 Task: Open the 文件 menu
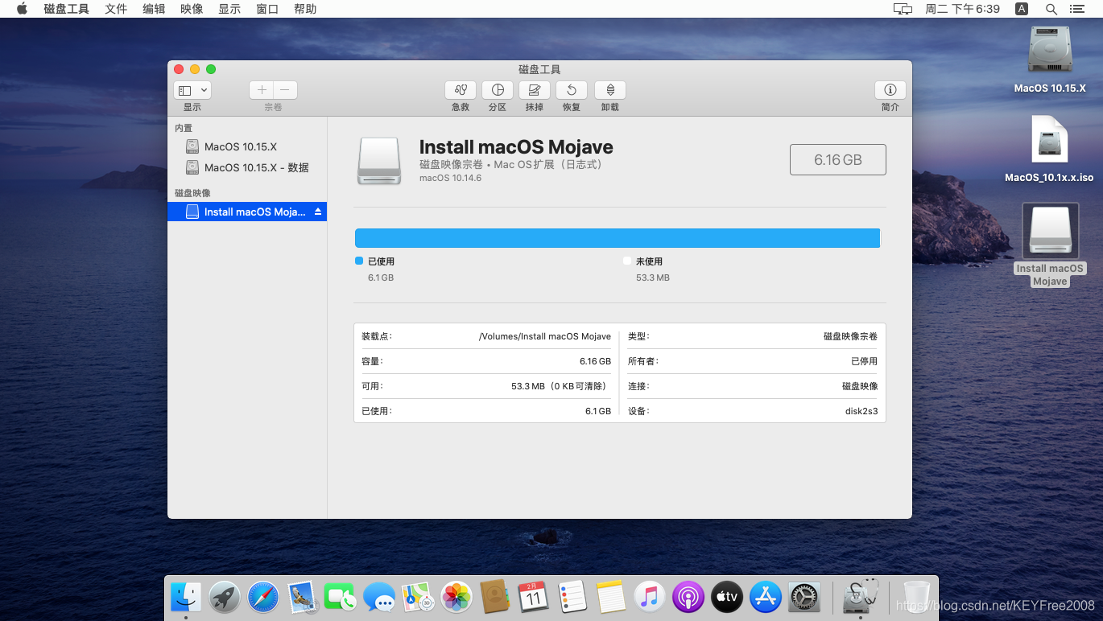pyautogui.click(x=116, y=9)
